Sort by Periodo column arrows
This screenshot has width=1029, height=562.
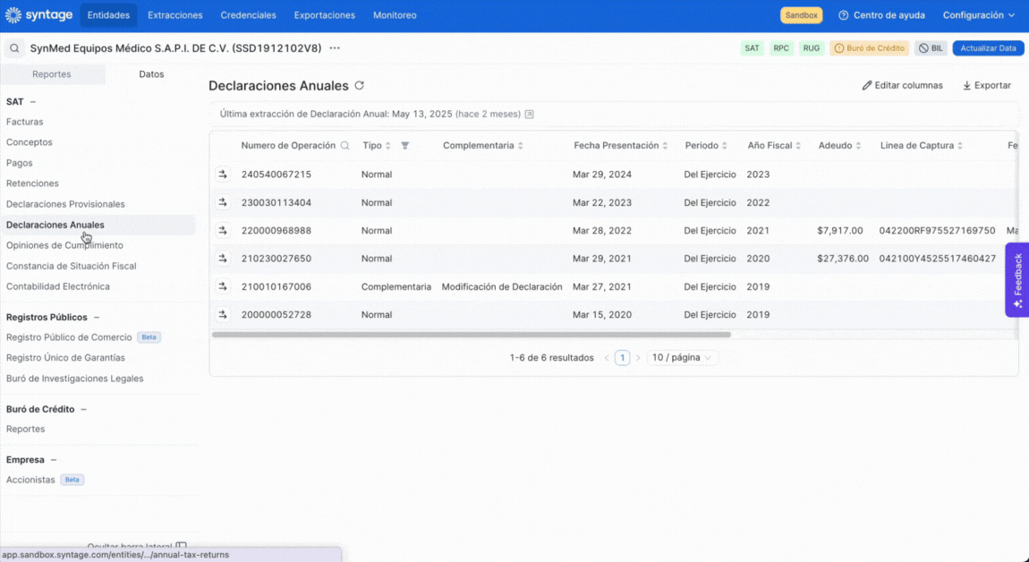click(725, 146)
